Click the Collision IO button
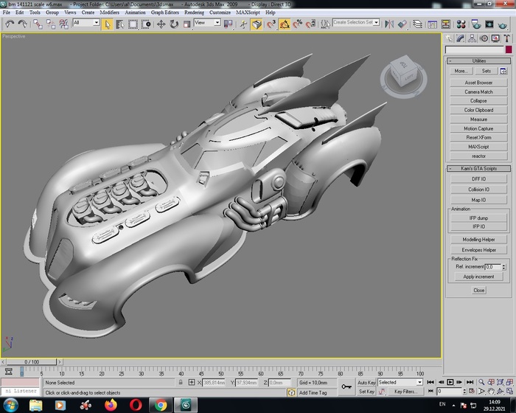The width and height of the screenshot is (516, 413). pos(478,190)
